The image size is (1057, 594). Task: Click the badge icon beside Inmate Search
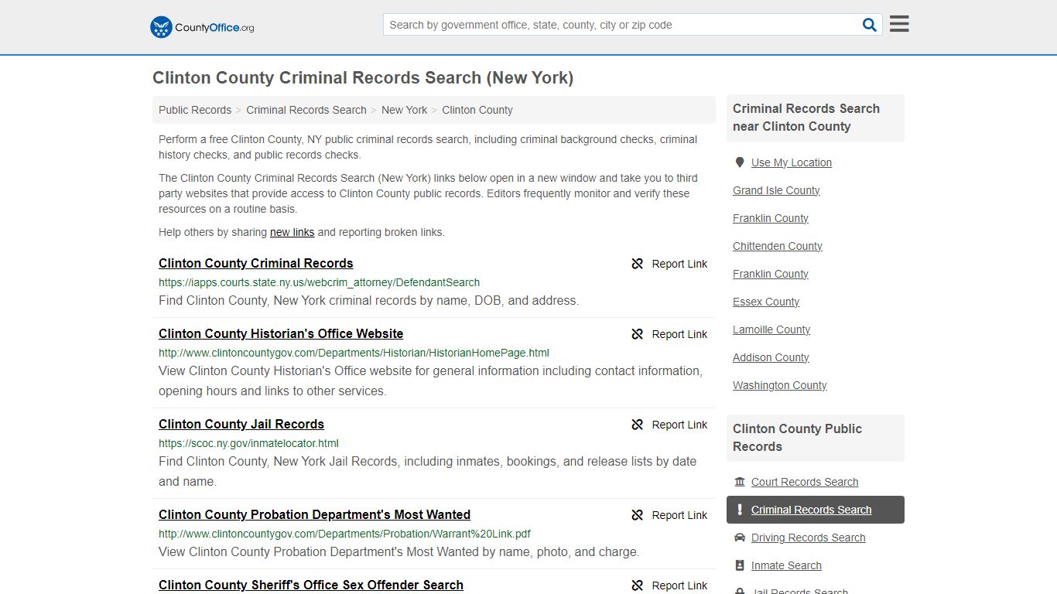click(740, 565)
